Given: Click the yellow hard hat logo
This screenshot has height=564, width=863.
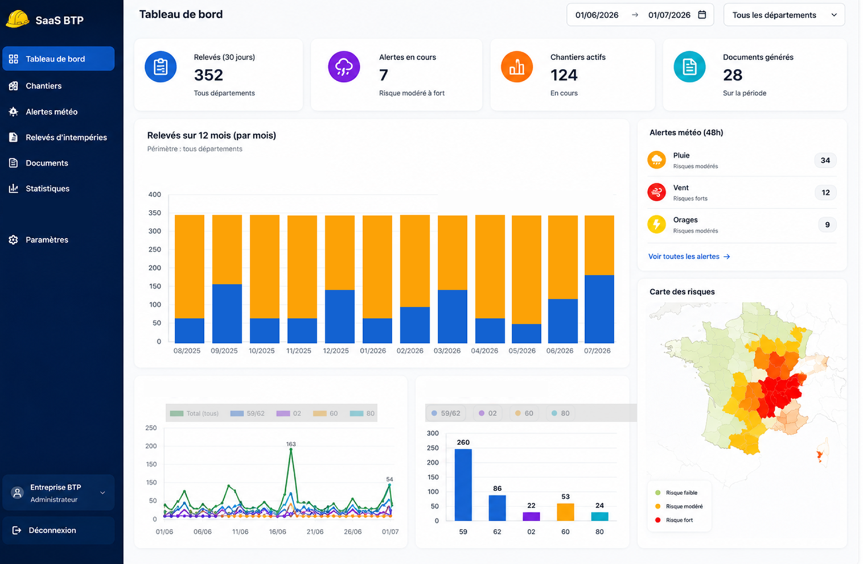Looking at the screenshot, I should click(x=17, y=19).
